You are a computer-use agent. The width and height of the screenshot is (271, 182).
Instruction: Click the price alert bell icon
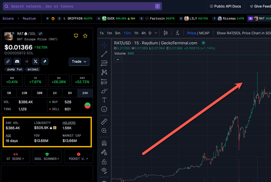76,36
